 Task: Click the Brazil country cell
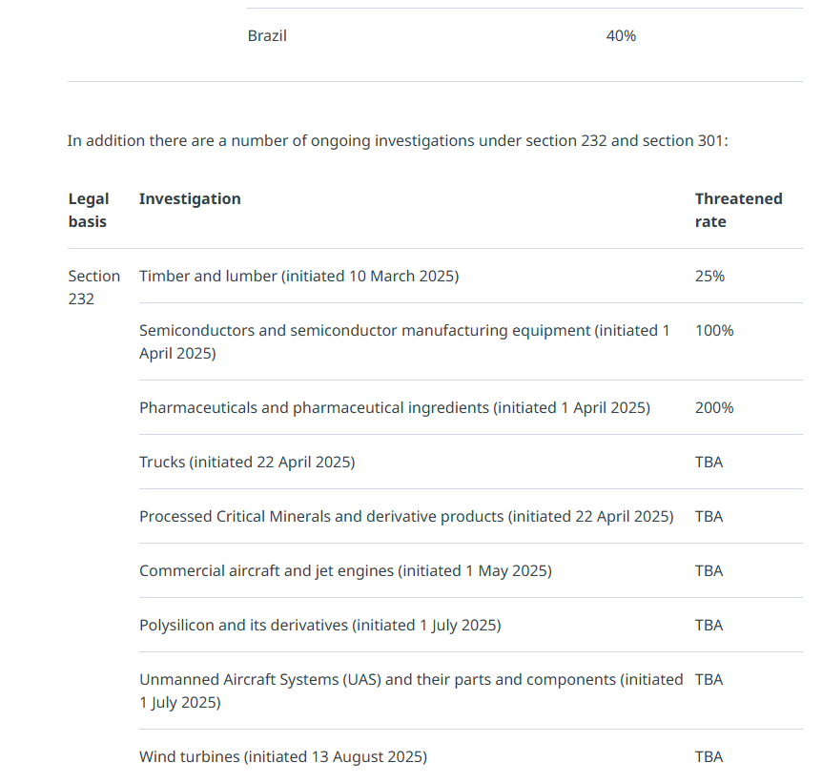[x=267, y=36]
